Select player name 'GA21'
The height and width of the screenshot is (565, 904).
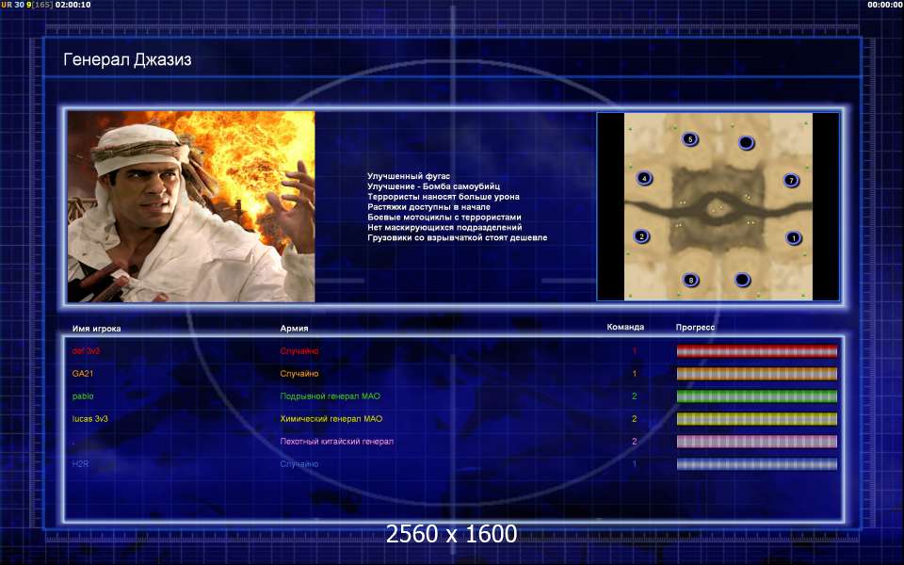(x=83, y=374)
